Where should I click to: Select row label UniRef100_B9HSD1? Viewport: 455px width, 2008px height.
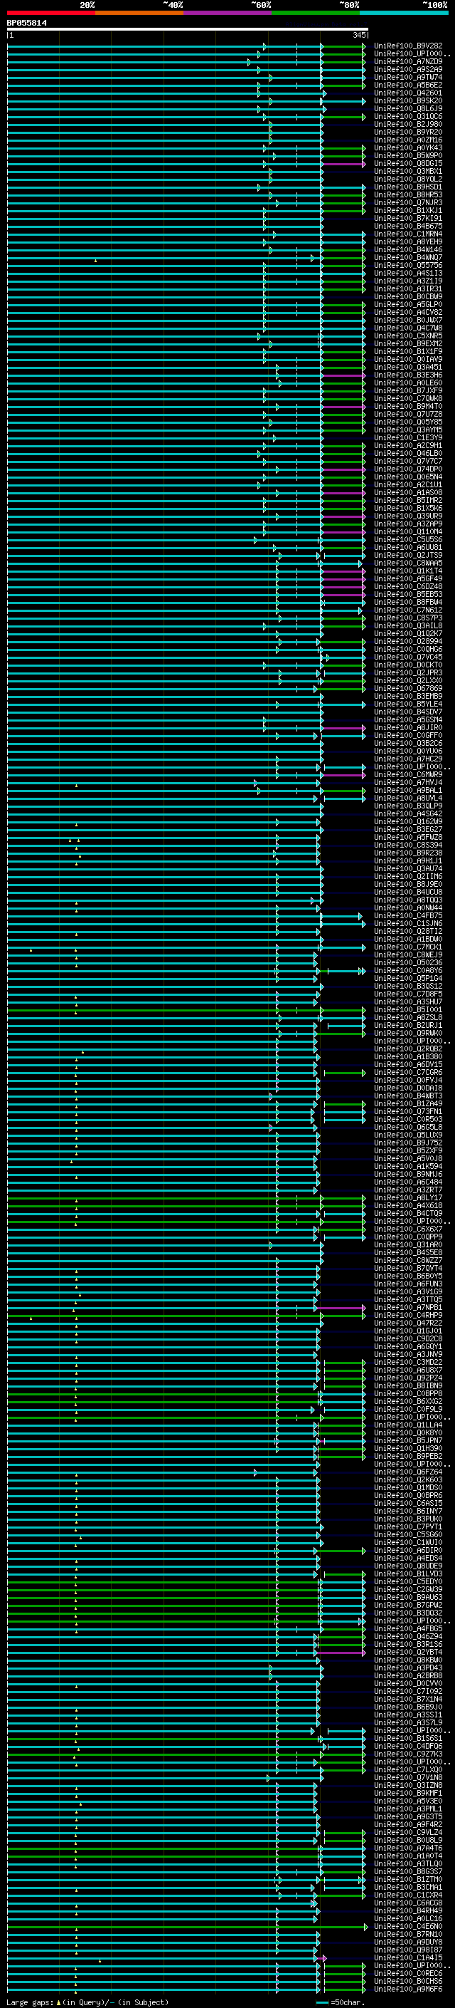408,187
